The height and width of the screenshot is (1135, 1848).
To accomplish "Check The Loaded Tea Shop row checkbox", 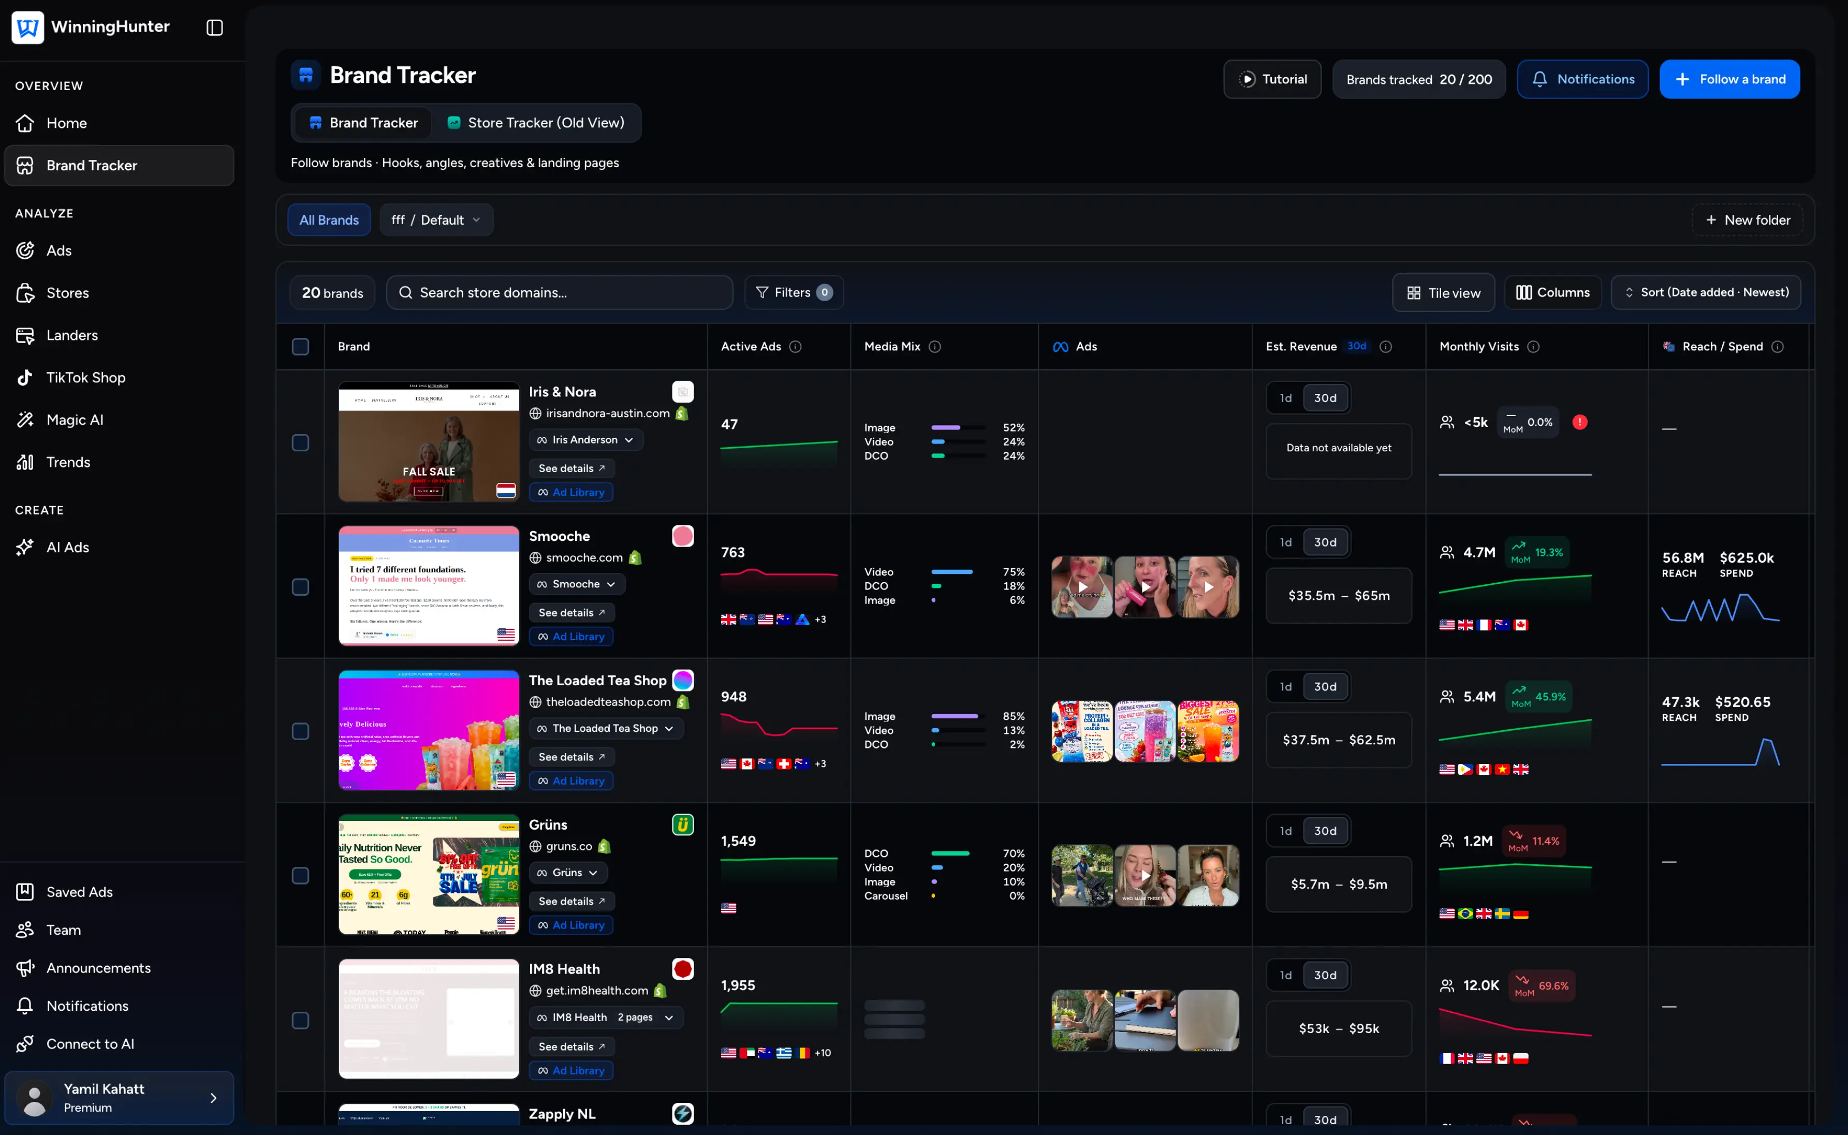I will tap(300, 731).
